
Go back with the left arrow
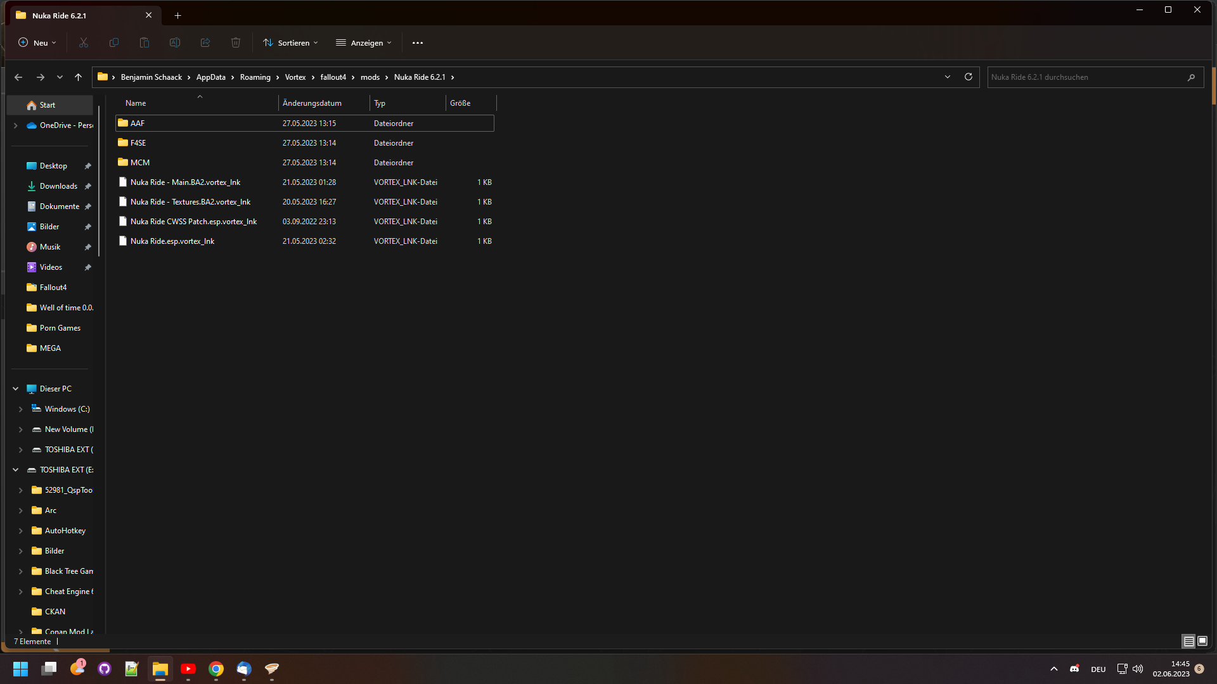click(x=18, y=77)
